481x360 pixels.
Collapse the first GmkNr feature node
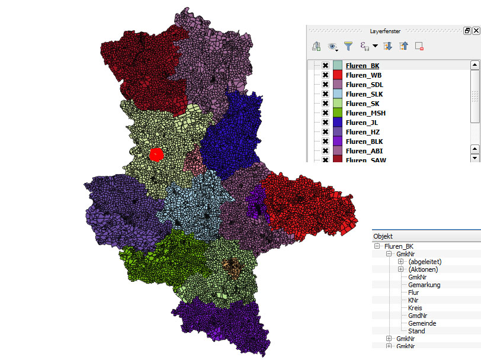tap(389, 253)
